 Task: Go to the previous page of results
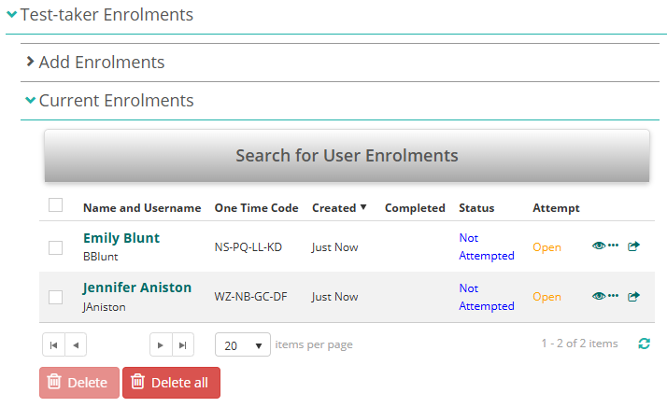coord(75,345)
